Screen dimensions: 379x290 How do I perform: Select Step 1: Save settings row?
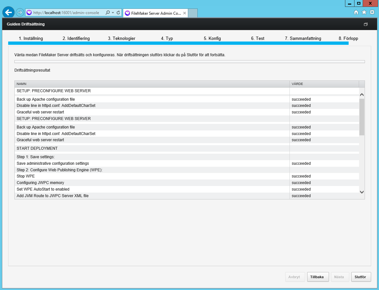187,157
